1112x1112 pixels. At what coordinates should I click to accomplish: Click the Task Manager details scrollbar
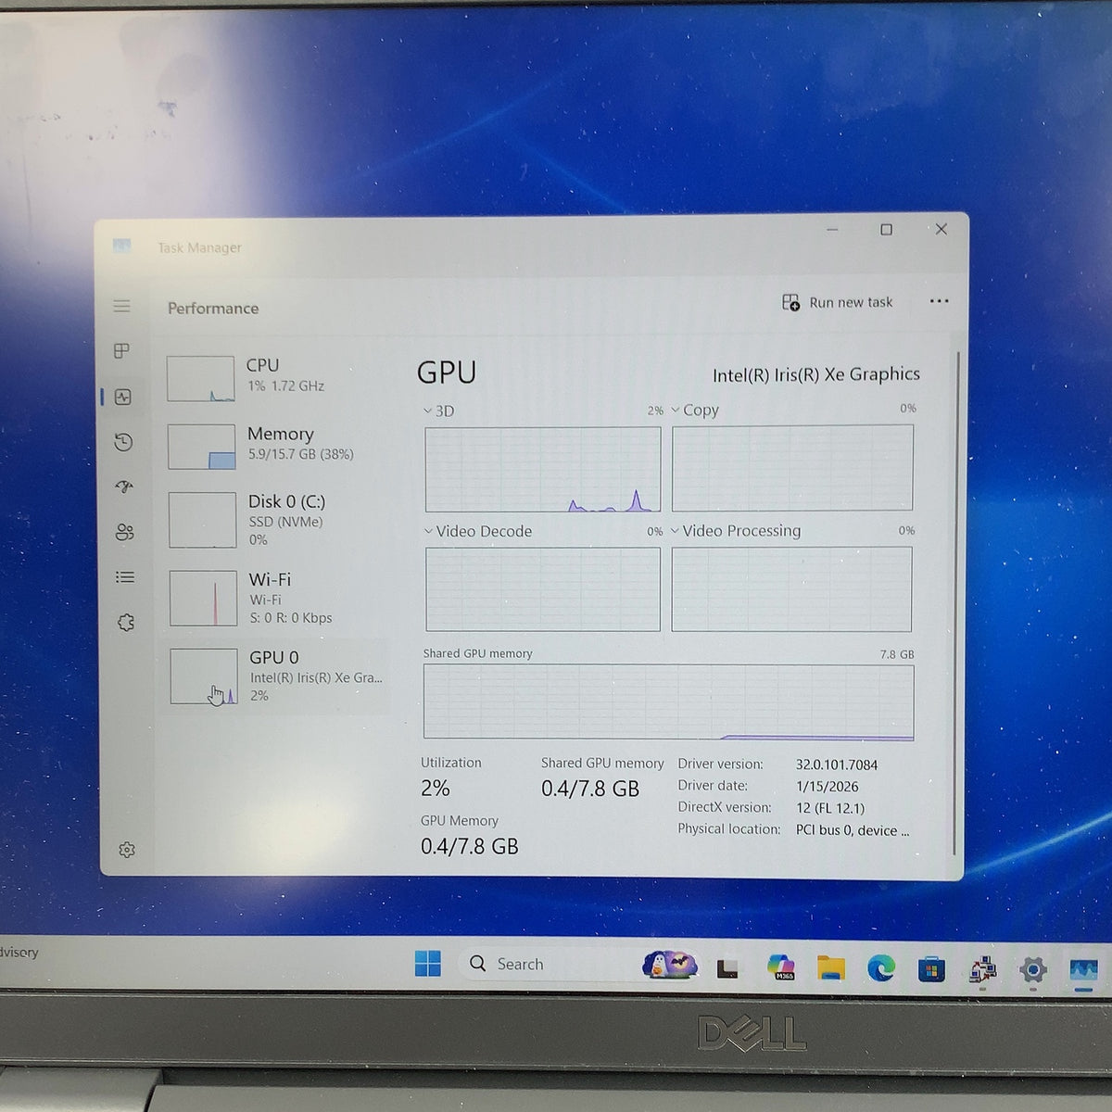click(x=956, y=602)
